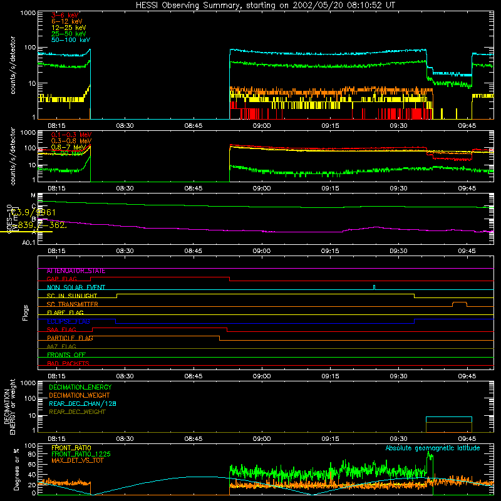Click the SAA_FLAG label
The width and height of the screenshot is (501, 501).
pos(61,329)
